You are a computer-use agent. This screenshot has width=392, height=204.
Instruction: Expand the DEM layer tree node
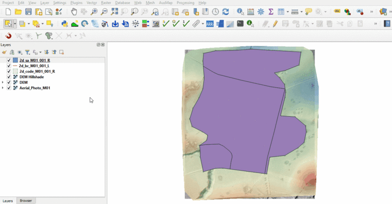coord(3,82)
